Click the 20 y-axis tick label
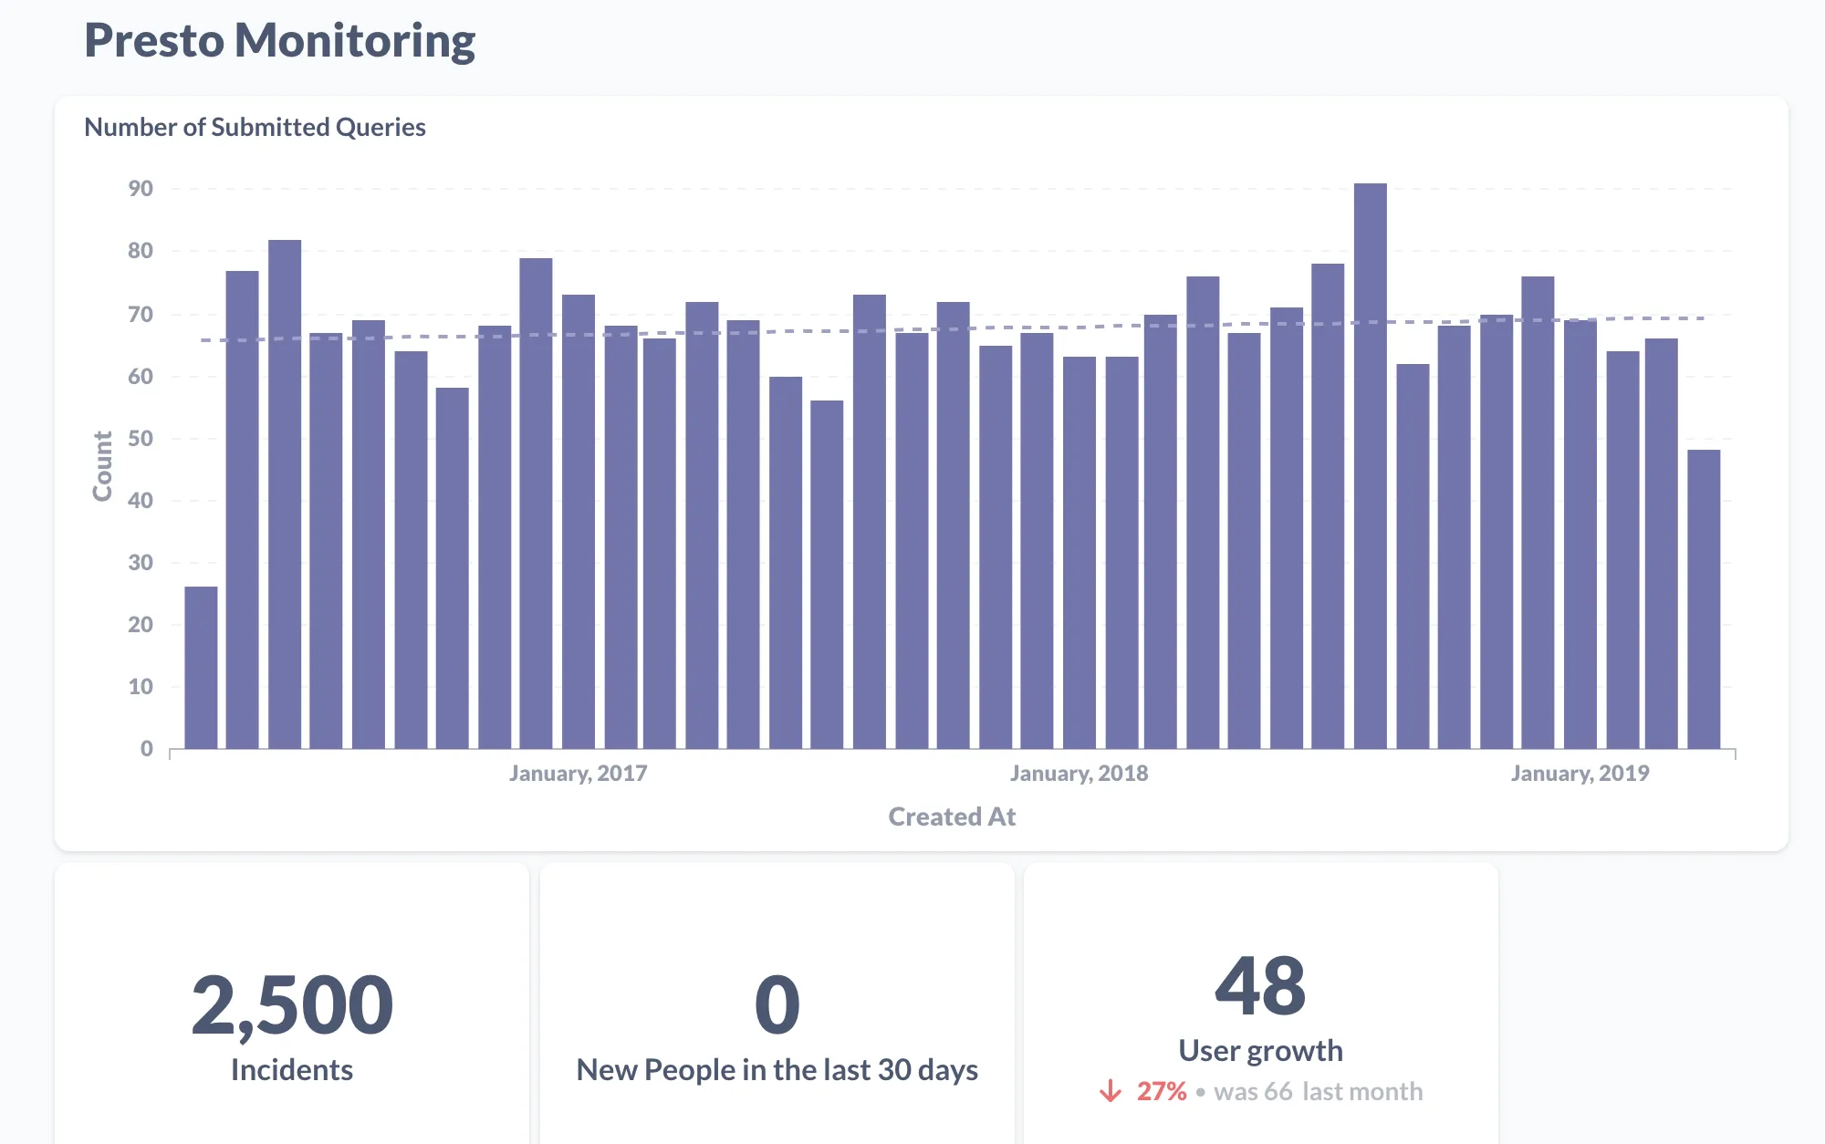Screen dimensions: 1825x1144 tap(141, 625)
